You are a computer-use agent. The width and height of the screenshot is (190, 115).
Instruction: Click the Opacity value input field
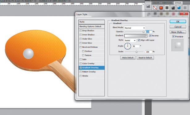click(x=149, y=32)
